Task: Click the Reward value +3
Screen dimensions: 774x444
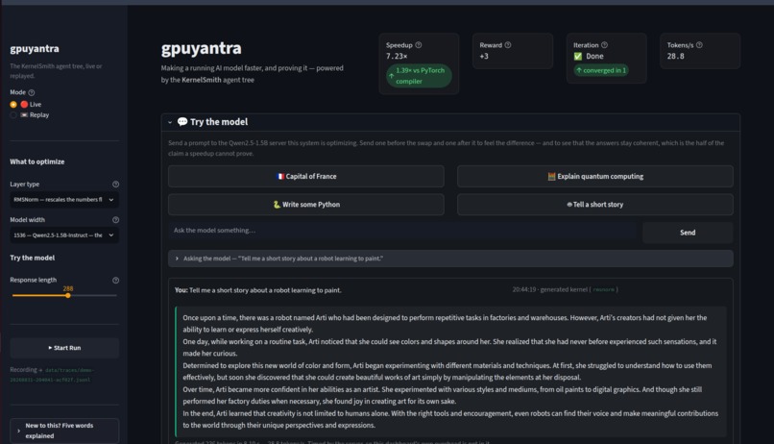Action: [x=484, y=57]
